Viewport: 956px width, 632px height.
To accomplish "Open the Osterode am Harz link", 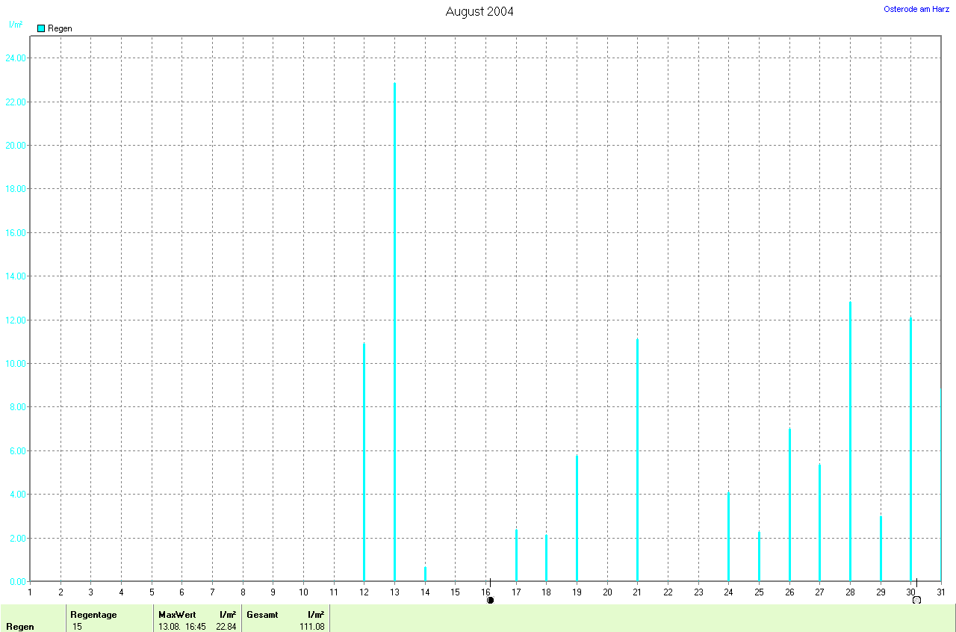I will 916,9.
